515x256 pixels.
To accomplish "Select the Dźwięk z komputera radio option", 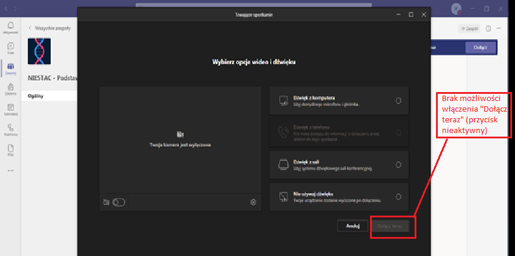I will pyautogui.click(x=398, y=101).
